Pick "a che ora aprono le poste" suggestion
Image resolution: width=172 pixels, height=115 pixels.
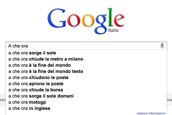coord(36,84)
